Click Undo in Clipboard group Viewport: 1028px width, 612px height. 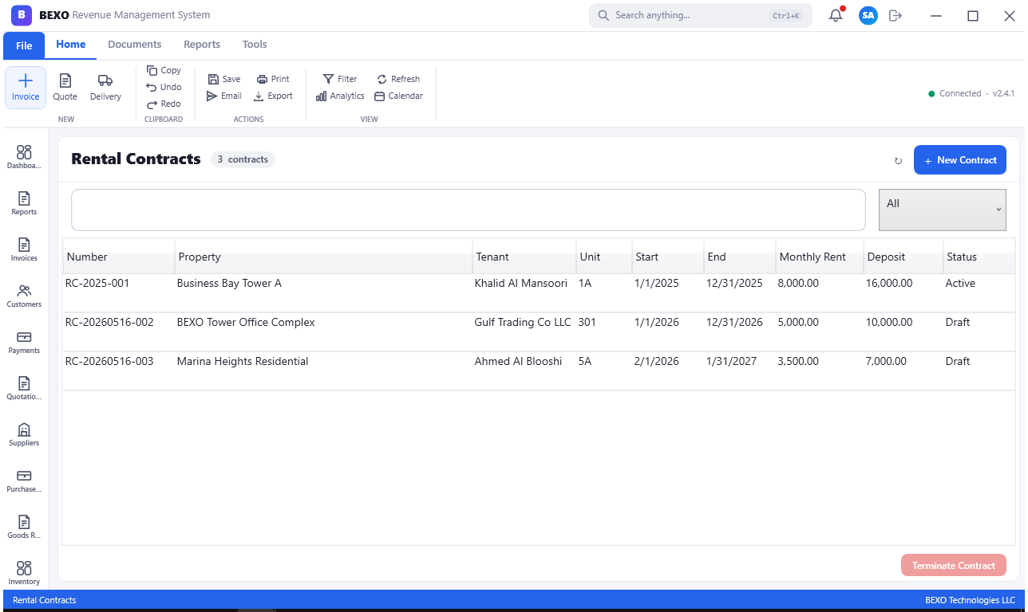coord(164,87)
